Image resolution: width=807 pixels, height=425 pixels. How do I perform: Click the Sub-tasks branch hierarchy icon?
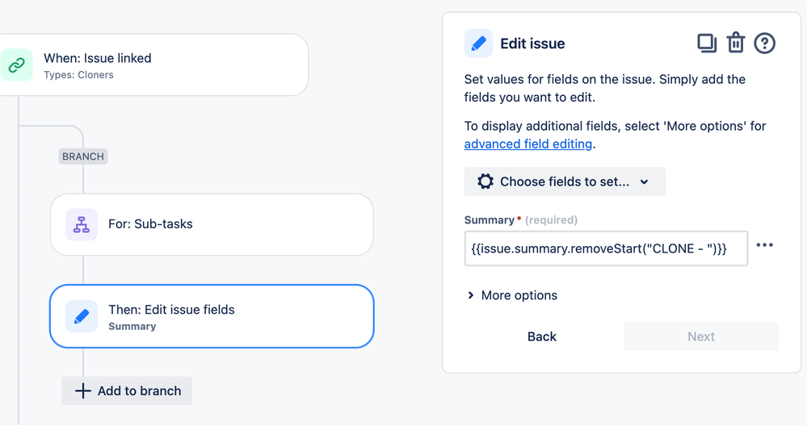[82, 224]
